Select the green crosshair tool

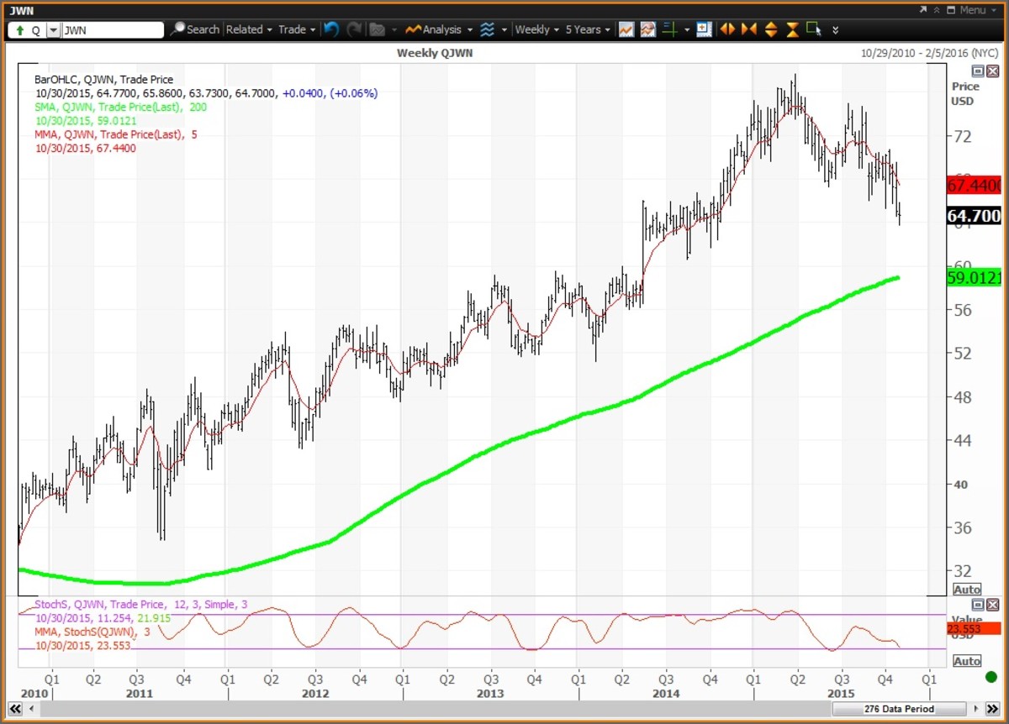670,29
